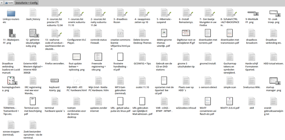The image size is (285, 140).
Task: Click the 'Firefox versnellen.' file name
Action: coord(55,63)
